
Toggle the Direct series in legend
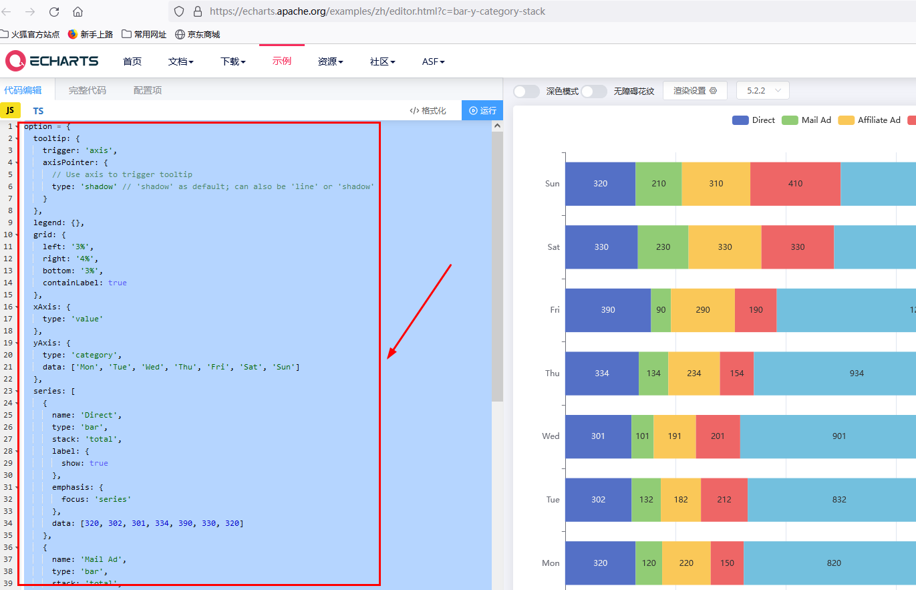(x=754, y=120)
